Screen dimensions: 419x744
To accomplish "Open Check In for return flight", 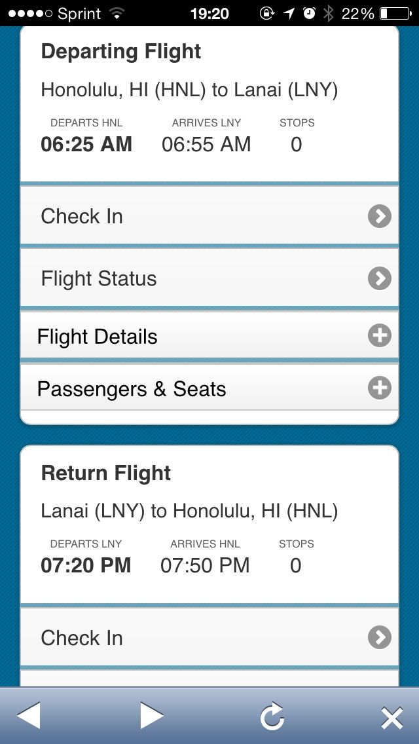I will point(82,638).
